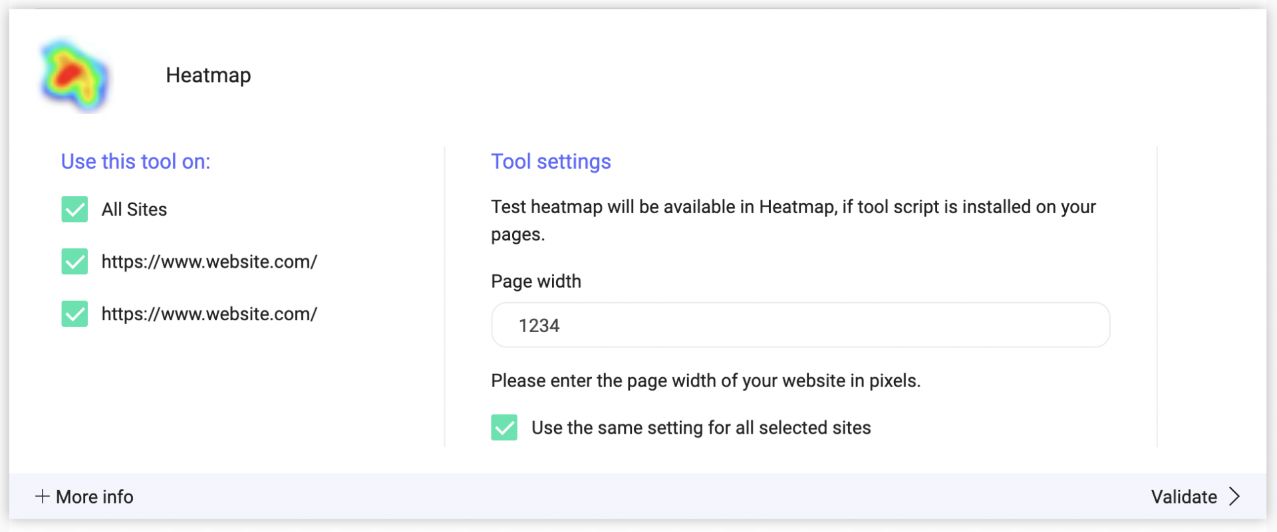The height and width of the screenshot is (532, 1277).
Task: Toggle the All Sites checkbox
Action: click(74, 209)
